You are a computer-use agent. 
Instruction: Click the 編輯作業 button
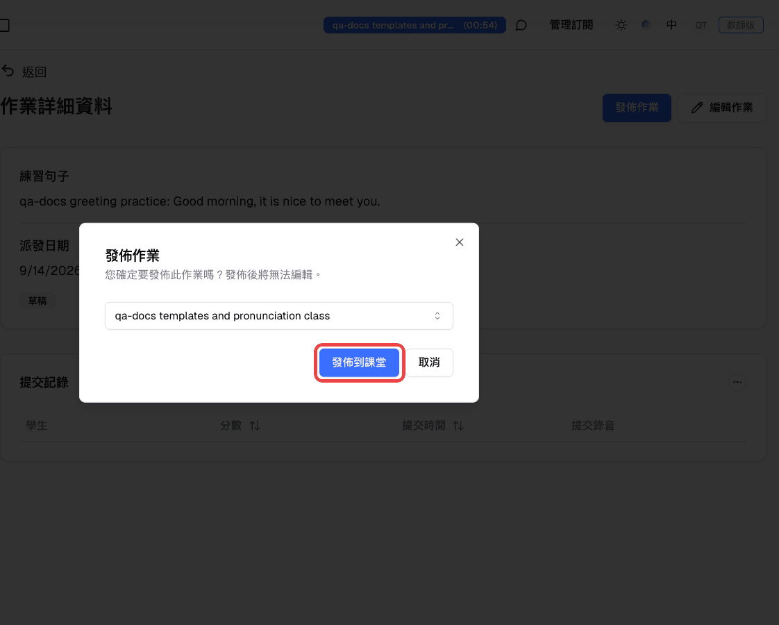pos(722,108)
